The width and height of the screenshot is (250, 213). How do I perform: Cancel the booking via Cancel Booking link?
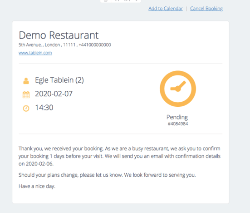(206, 9)
